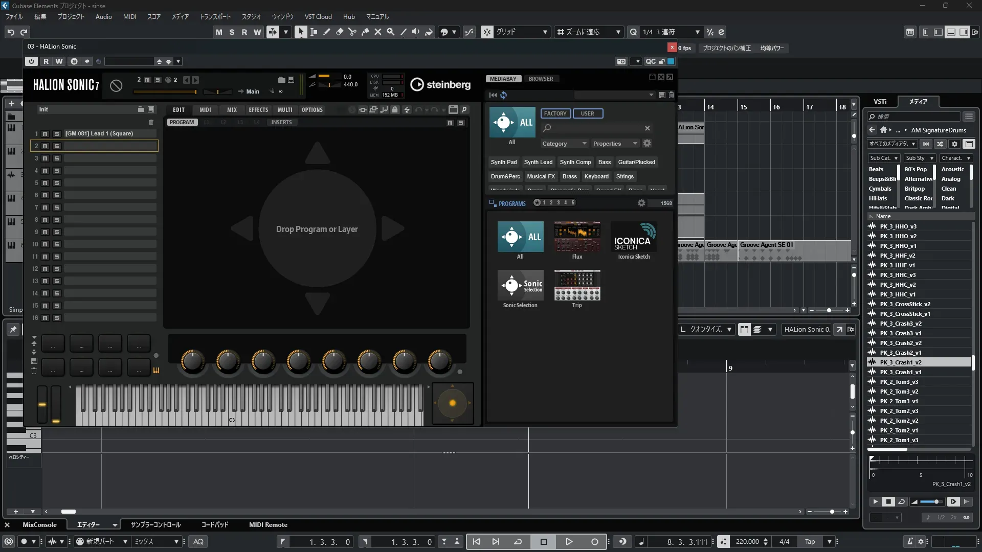Select the Synth Lead category tag

(538, 162)
